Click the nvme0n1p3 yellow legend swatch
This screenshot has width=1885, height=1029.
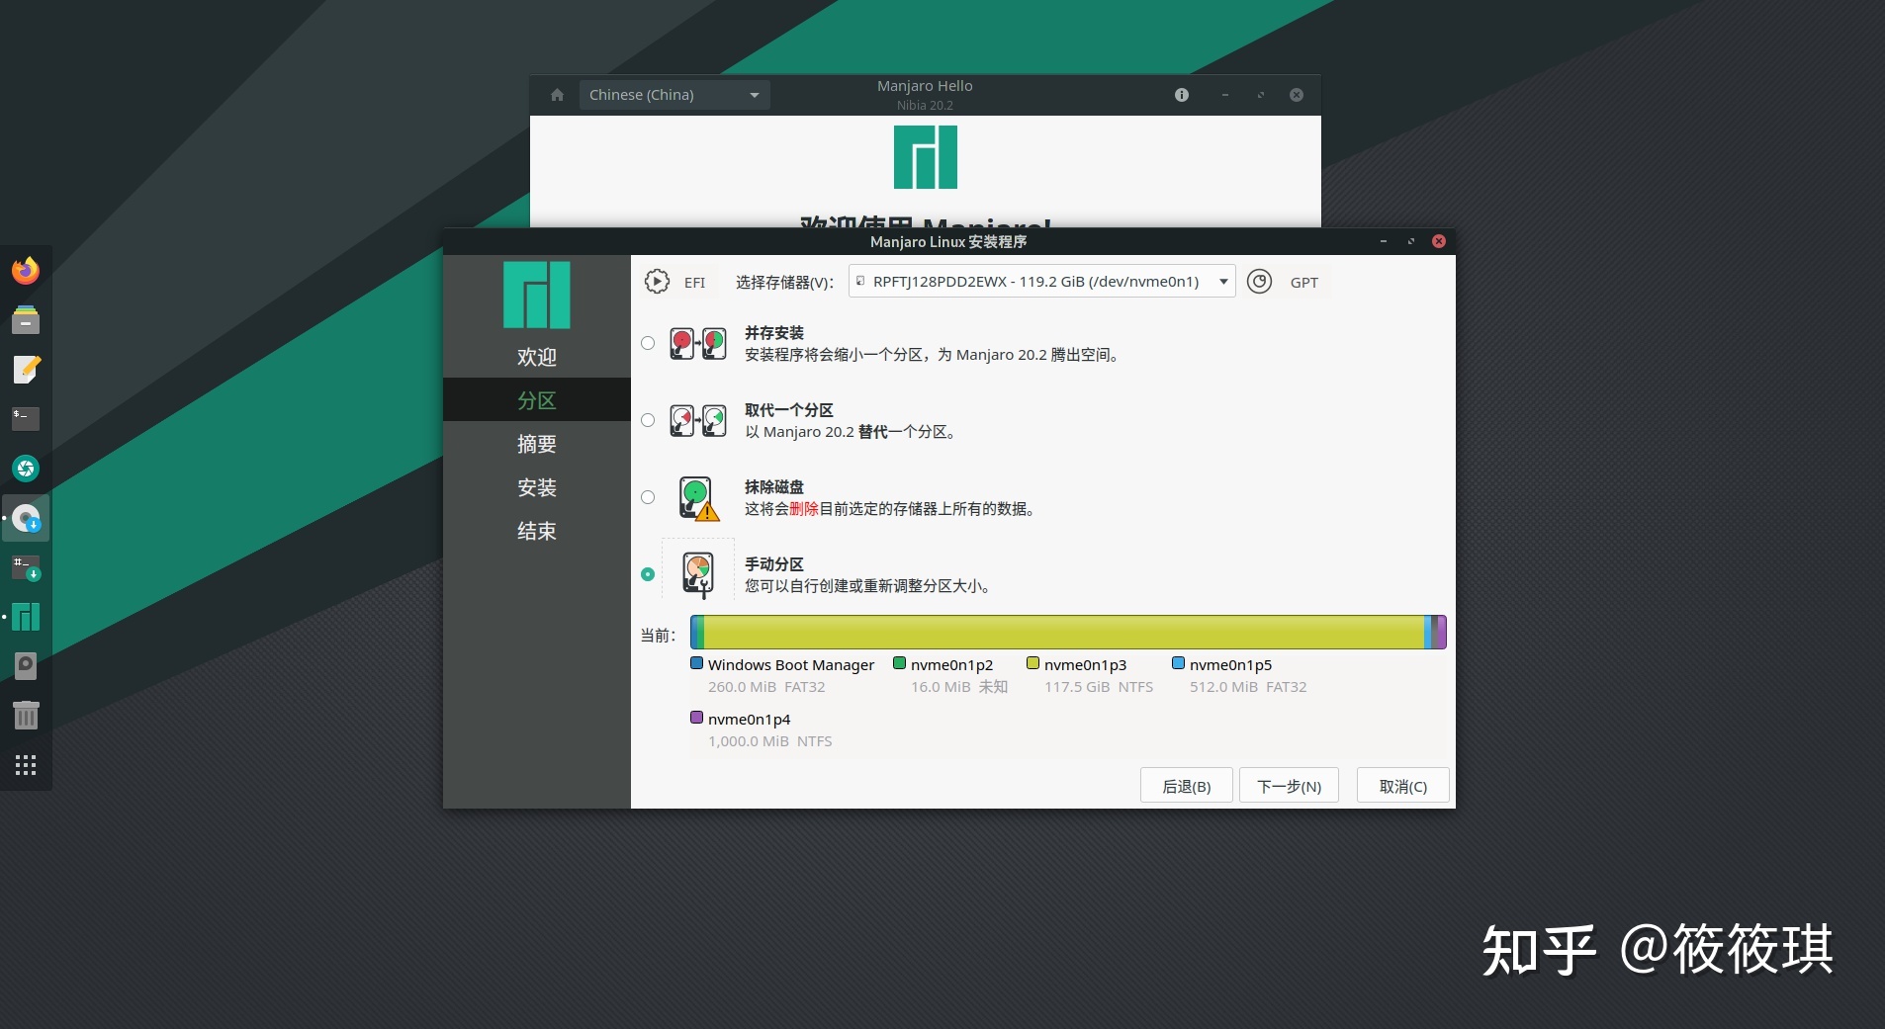[x=1033, y=663]
